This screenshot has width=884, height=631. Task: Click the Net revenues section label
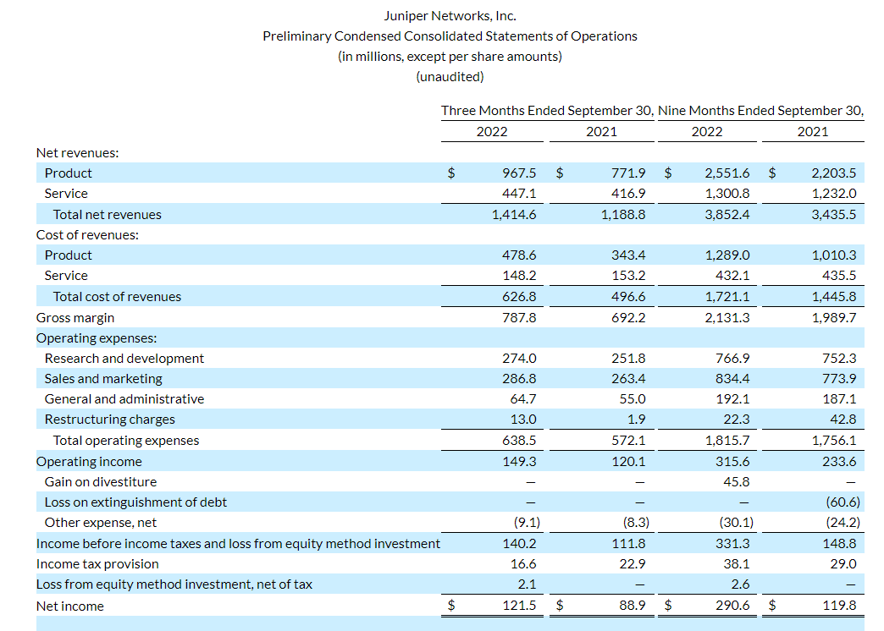coord(77,152)
